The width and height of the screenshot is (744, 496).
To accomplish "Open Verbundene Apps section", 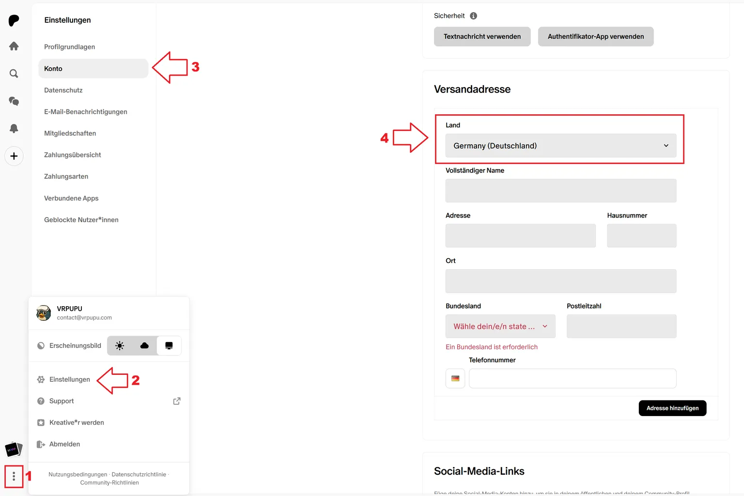I will [71, 198].
